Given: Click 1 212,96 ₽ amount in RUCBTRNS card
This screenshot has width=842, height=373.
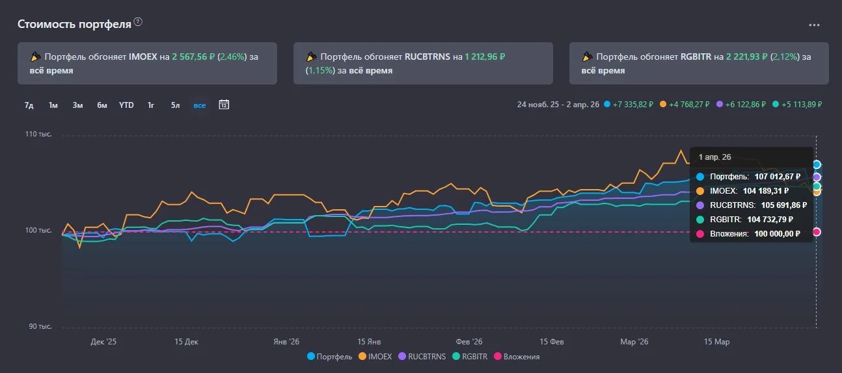Looking at the screenshot, I should (x=485, y=57).
